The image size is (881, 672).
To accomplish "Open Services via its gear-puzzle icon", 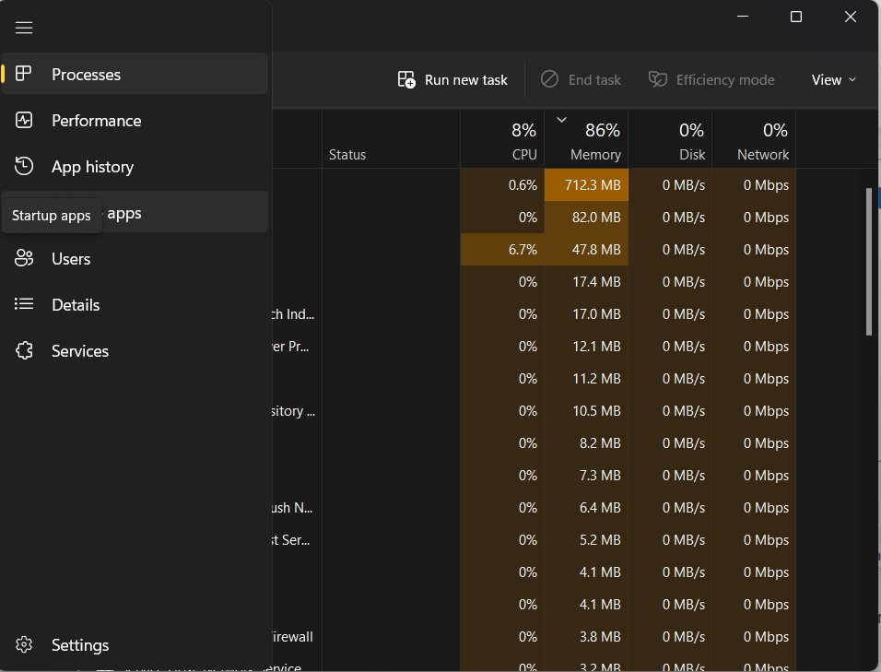I will (24, 351).
